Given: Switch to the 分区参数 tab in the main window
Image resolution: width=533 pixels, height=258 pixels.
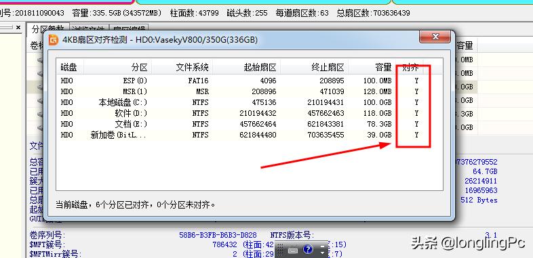Looking at the screenshot, I should pos(48,29).
